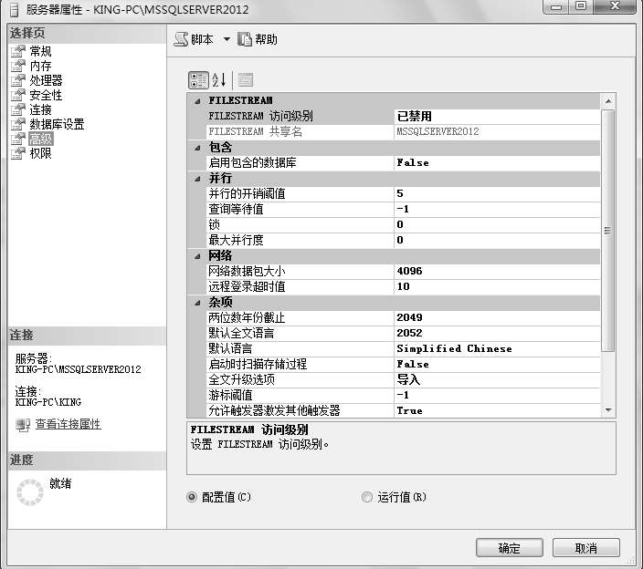
Task: Edit 两位数年份截止 value 2049
Action: coord(497,317)
